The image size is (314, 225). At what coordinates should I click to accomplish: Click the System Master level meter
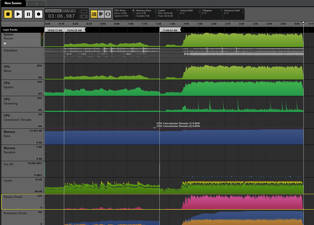[42, 40]
